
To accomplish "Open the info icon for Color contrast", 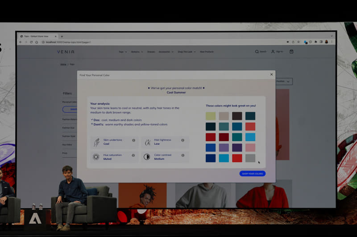I will pyautogui.click(x=183, y=155).
